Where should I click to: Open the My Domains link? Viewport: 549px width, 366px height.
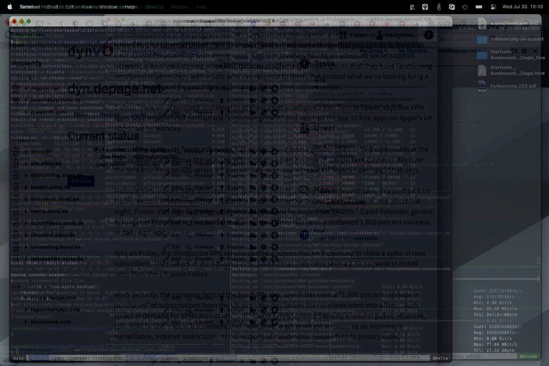[x=412, y=51]
